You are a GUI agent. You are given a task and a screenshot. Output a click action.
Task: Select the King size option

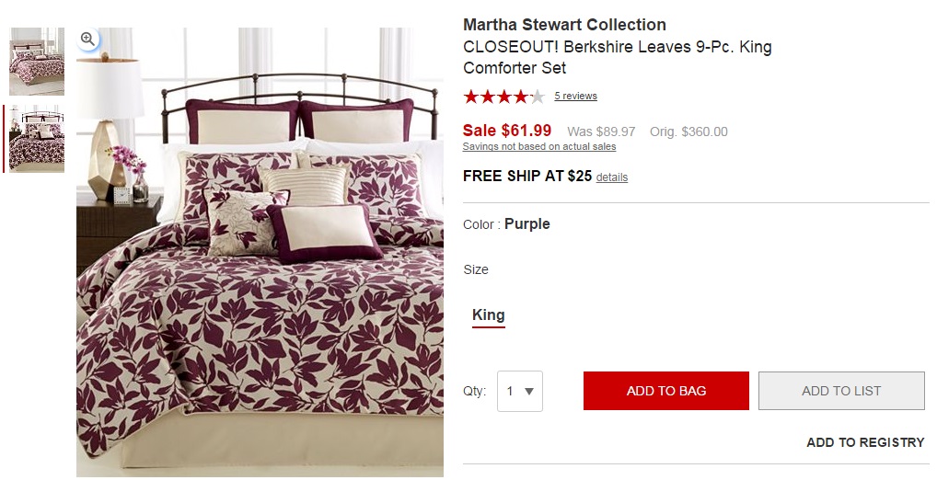pyautogui.click(x=488, y=315)
